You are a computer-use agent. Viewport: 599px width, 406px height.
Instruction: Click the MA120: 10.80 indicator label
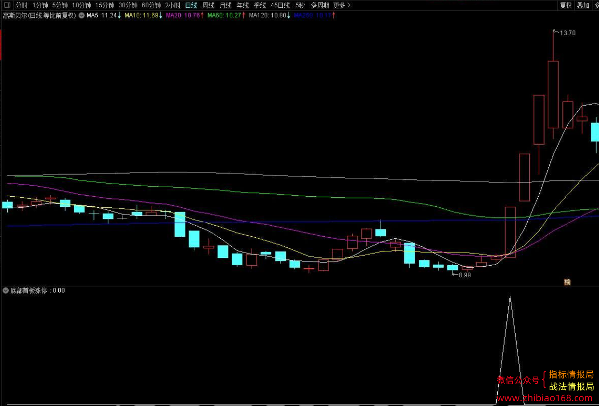point(269,15)
